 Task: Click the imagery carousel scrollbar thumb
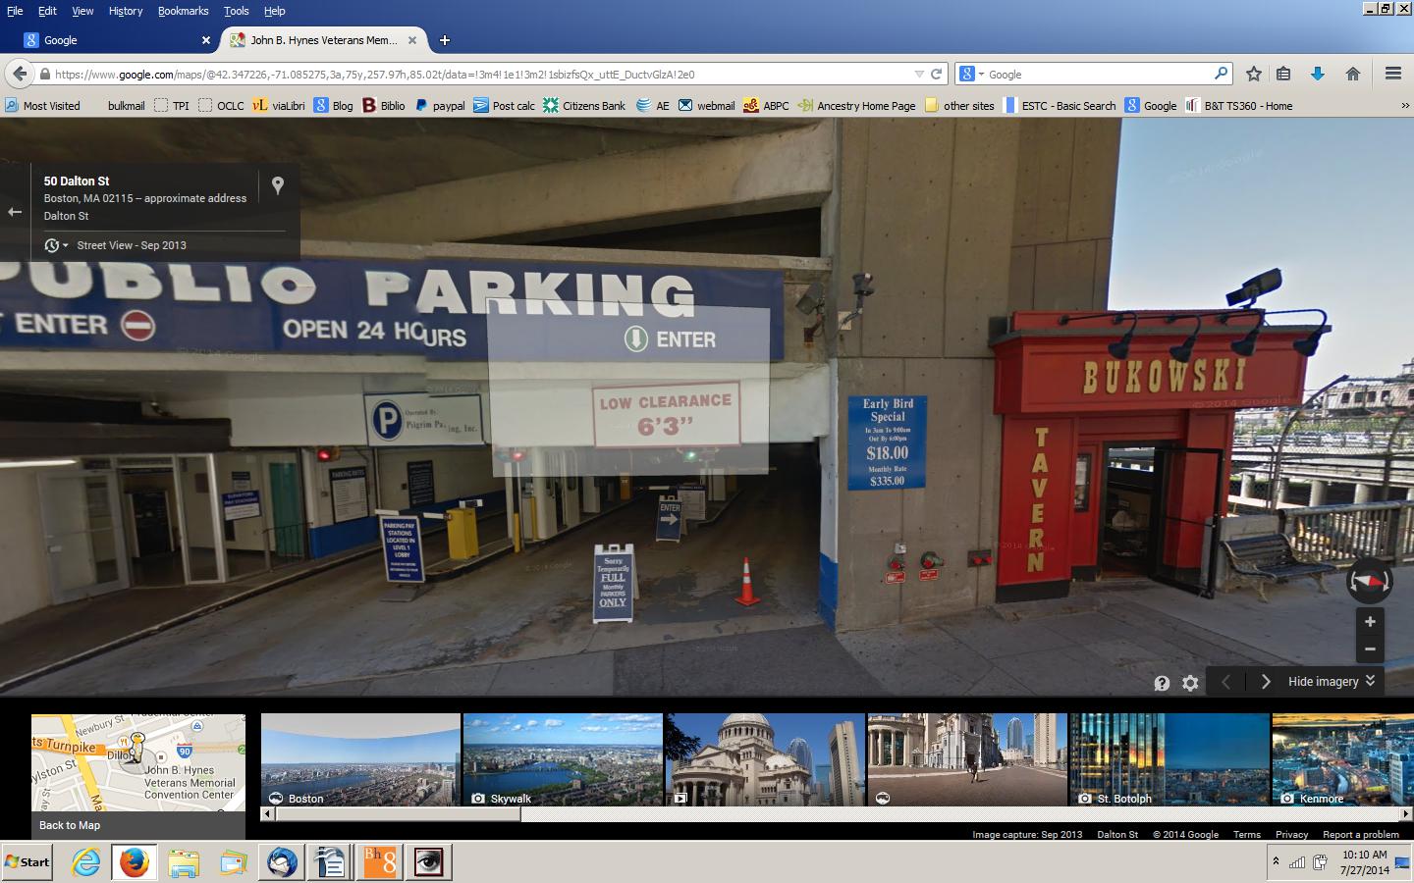point(397,814)
